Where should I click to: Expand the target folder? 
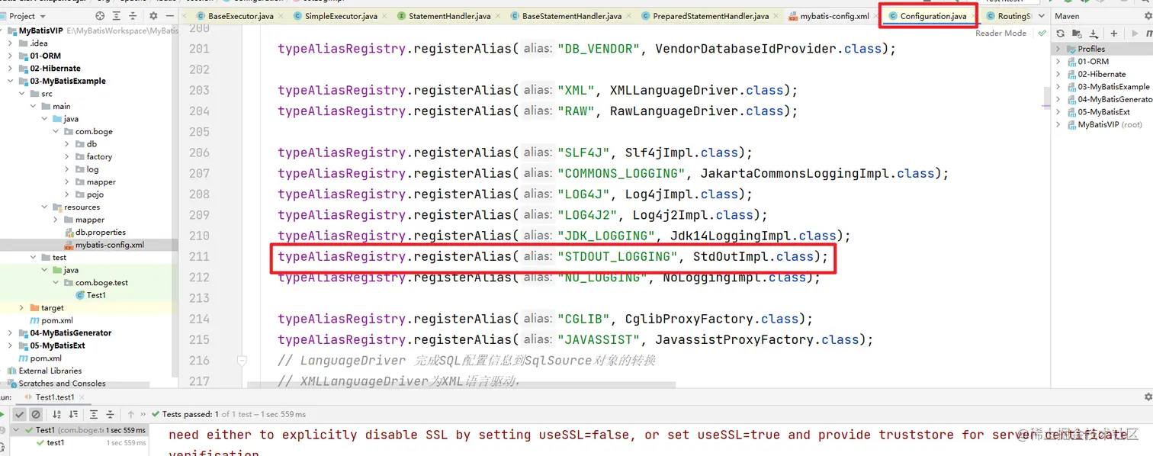tap(21, 307)
